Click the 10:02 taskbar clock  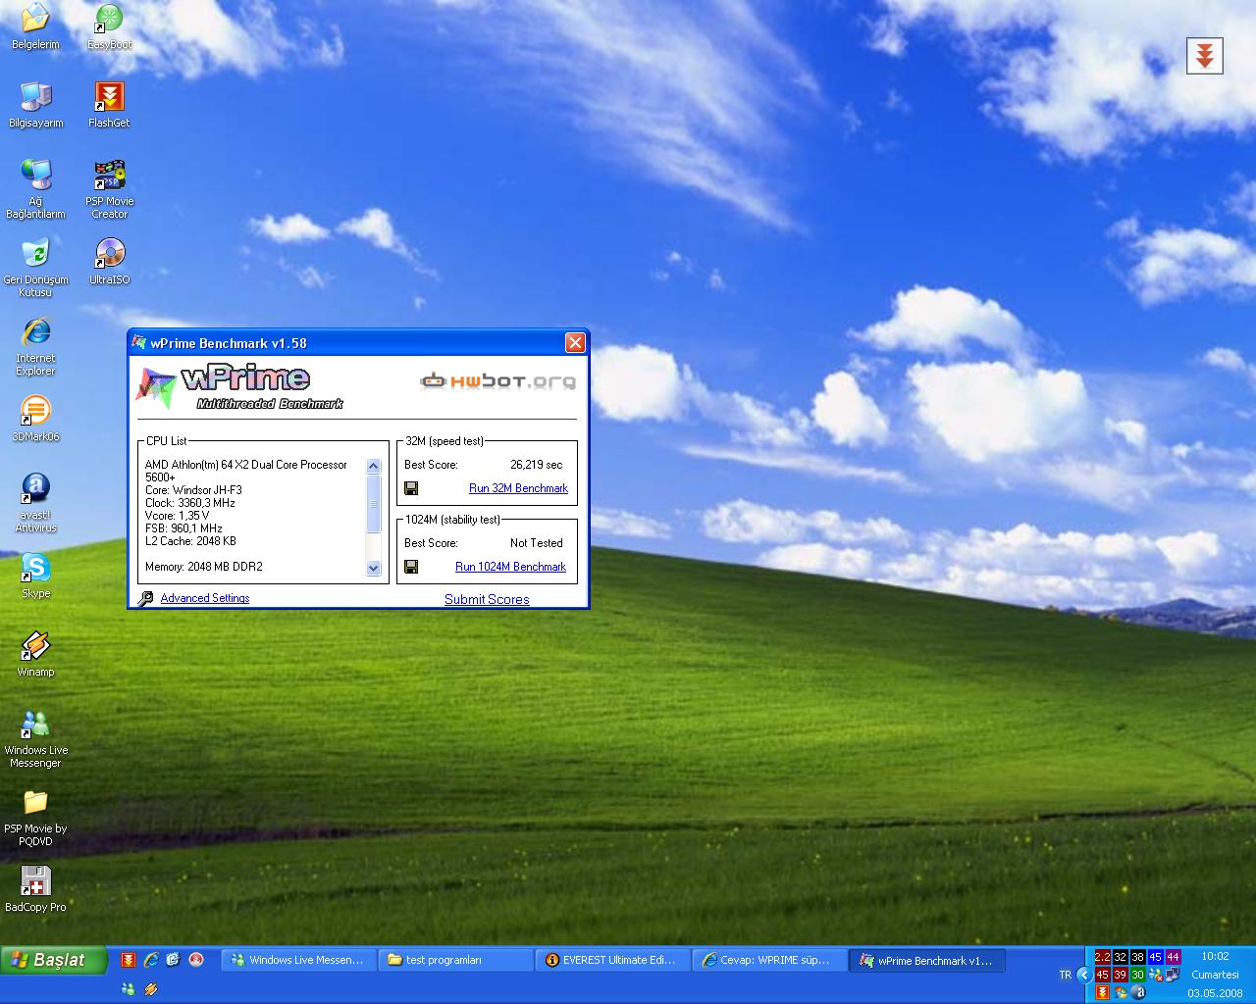click(1215, 956)
